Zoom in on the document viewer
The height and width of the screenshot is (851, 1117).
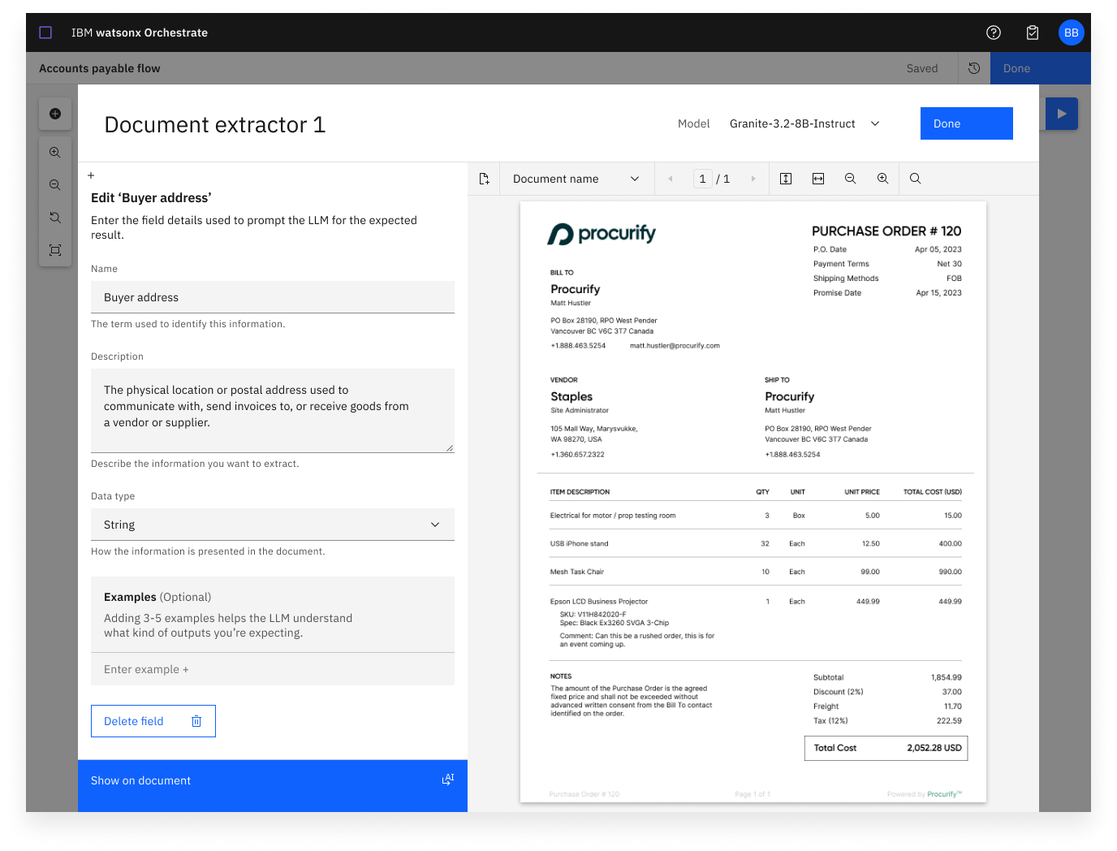883,179
